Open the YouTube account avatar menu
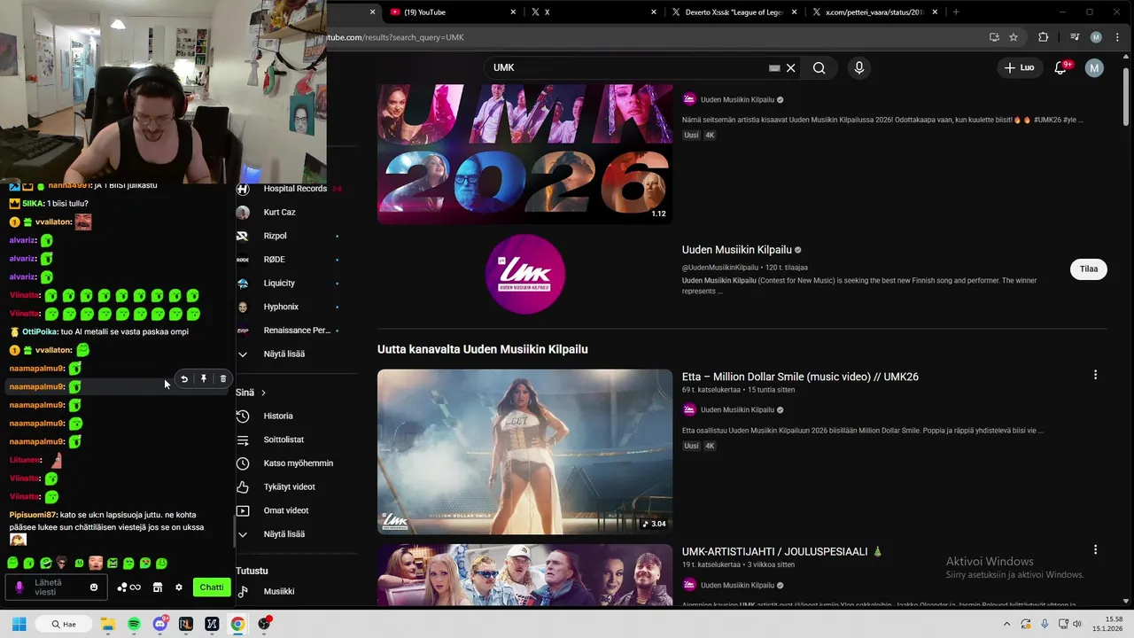 pos(1094,68)
